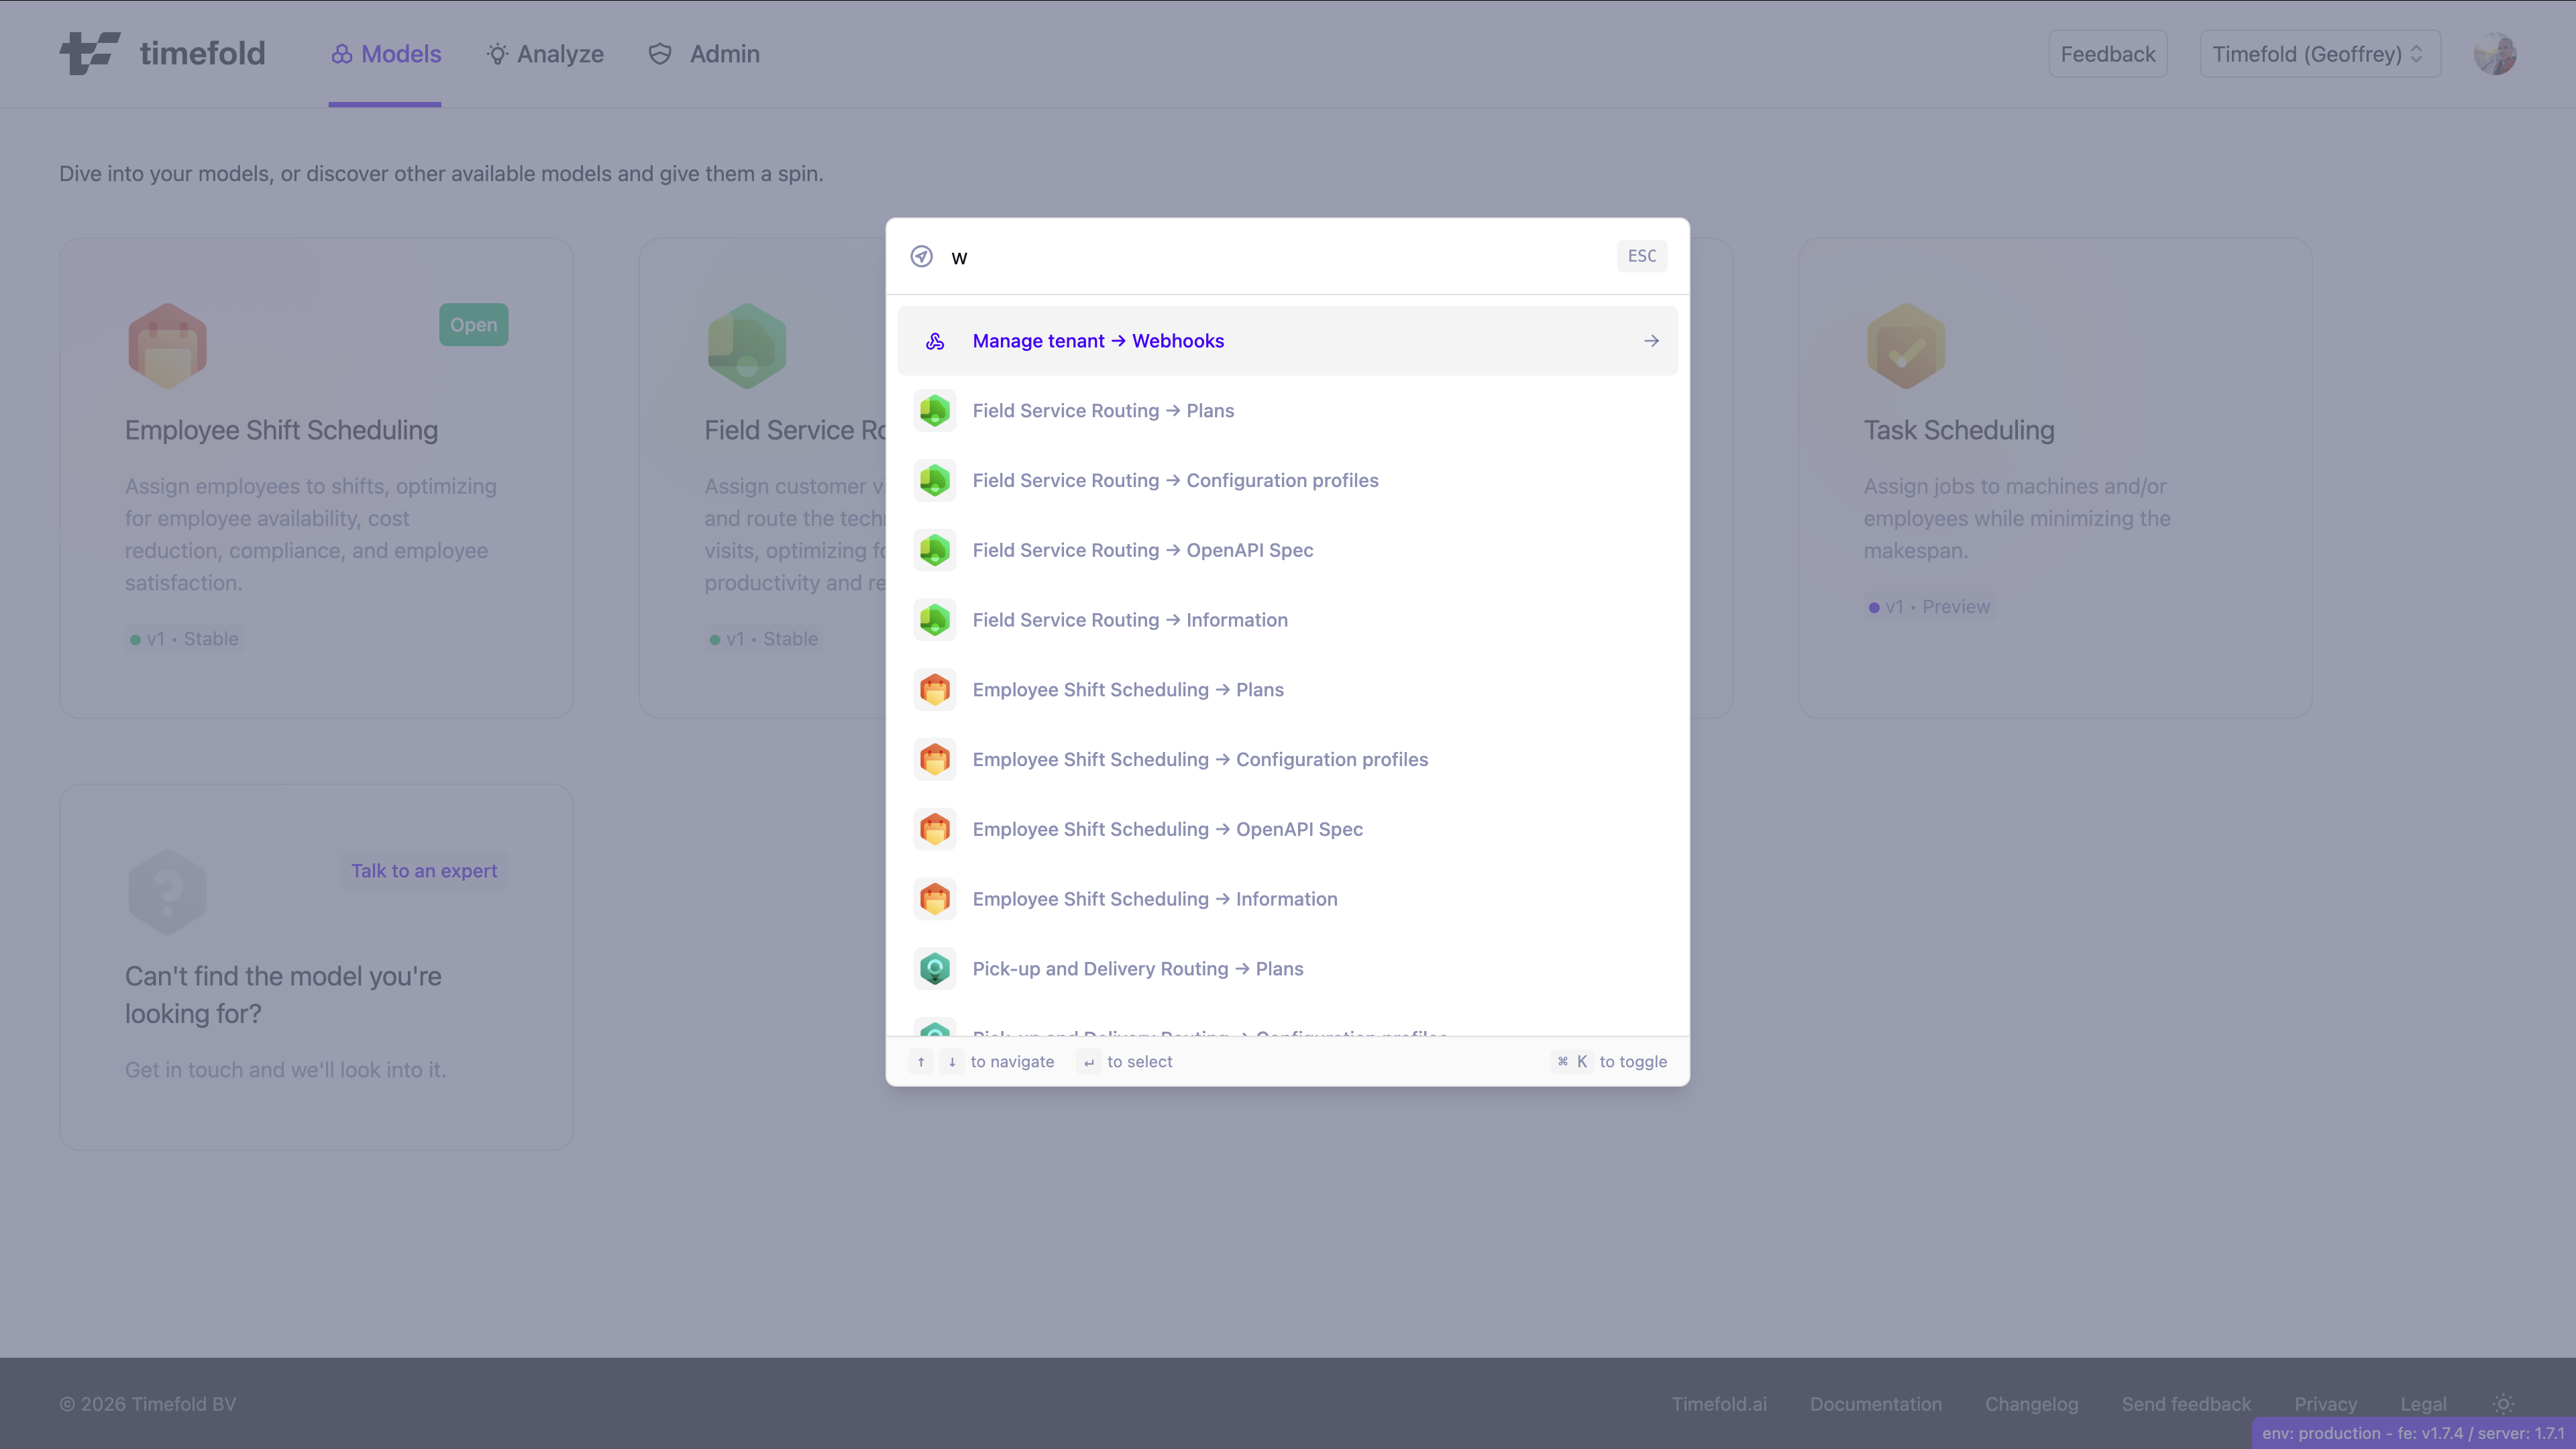Click icon beside Employee Shift Scheduling Configuration profiles
This screenshot has height=1449, width=2576.
point(935,760)
